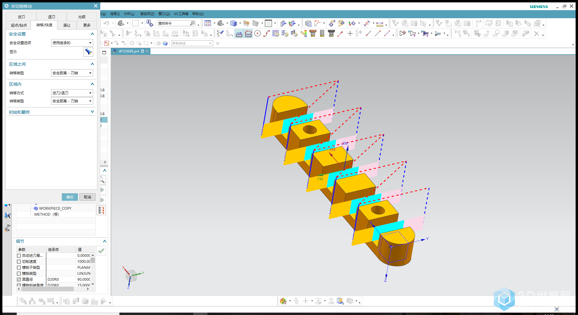Switch to the 起点/钻点 tab
The width and height of the screenshot is (578, 315).
coord(19,25)
